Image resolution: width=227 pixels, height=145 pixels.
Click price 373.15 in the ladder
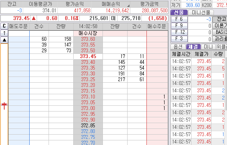coord(88,91)
